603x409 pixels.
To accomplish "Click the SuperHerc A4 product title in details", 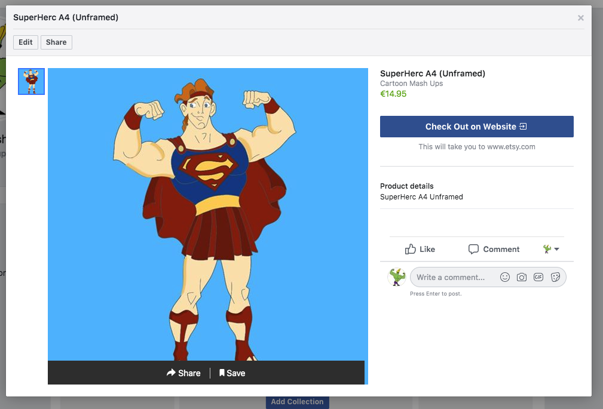I will (433, 73).
